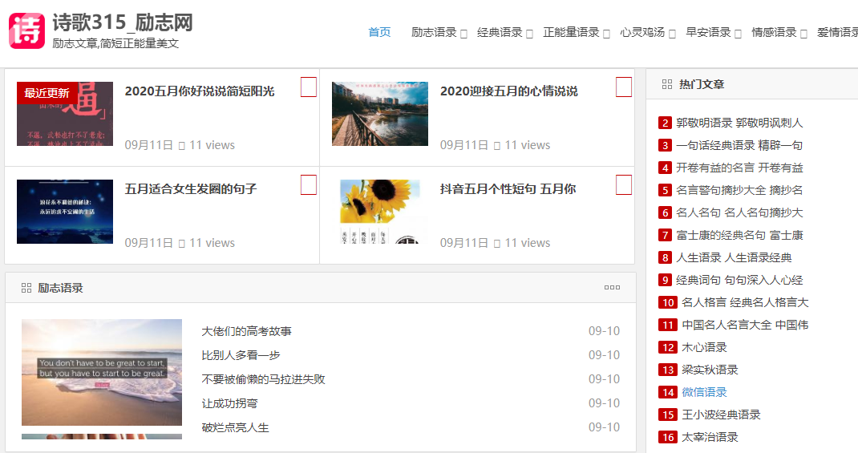The width and height of the screenshot is (858, 453).
Task: Open hot article 经典词句 句句深入人心经
Action: 739,280
